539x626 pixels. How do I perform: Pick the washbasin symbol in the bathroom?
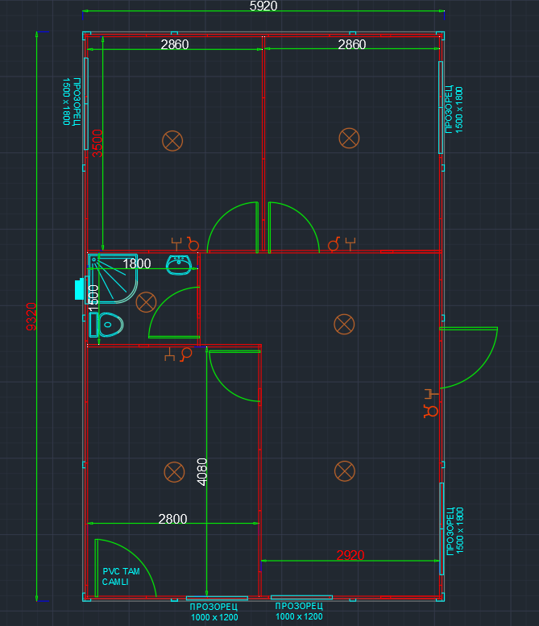pyautogui.click(x=179, y=265)
